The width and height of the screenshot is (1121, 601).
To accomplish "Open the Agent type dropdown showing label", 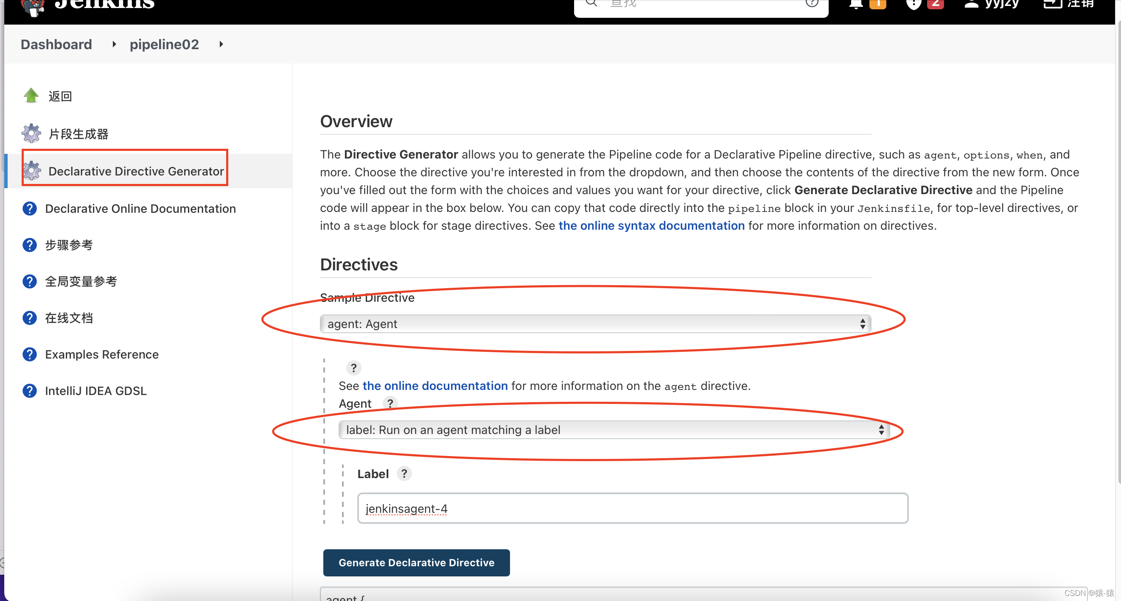I will 614,430.
